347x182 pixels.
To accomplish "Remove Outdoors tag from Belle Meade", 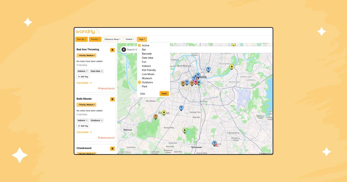I will 102,120.
